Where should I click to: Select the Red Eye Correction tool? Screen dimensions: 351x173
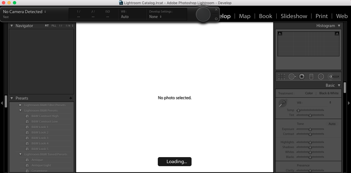(x=302, y=77)
